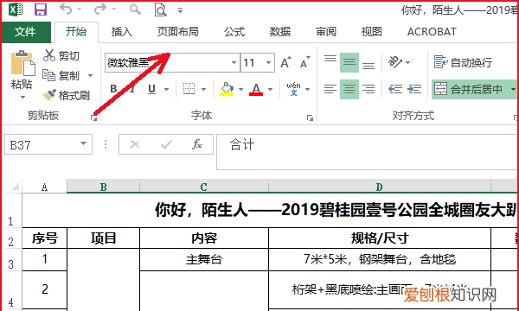Toggle Italic formatting
Viewport: 519px width, 311px height.
132,89
